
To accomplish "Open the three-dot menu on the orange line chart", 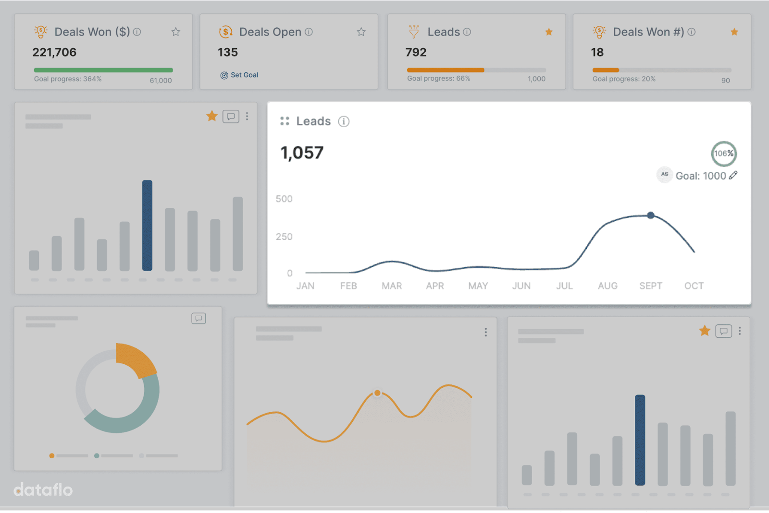I will (485, 332).
